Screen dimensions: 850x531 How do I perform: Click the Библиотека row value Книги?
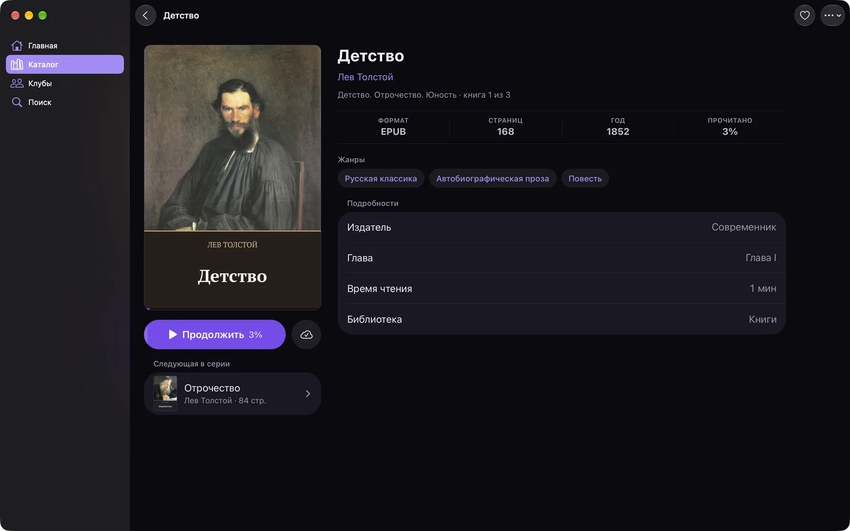point(763,320)
